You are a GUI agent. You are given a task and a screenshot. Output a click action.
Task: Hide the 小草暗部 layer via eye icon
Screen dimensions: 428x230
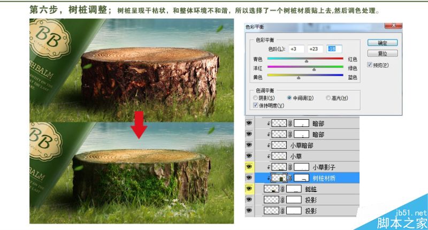click(249, 145)
